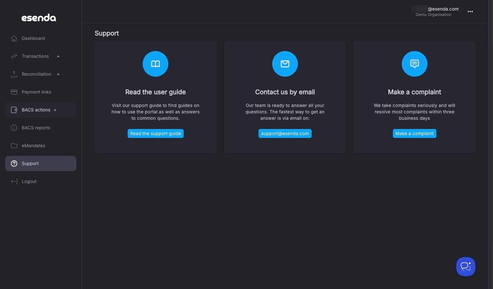The image size is (493, 289).
Task: Click the complaint speech bubble icon
Action: 415,64
